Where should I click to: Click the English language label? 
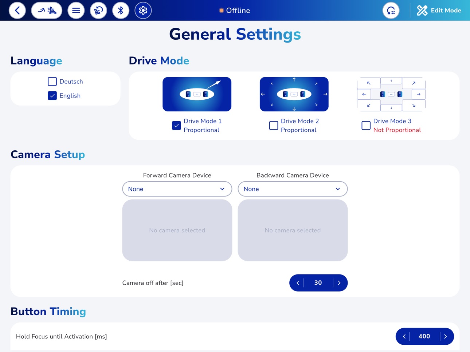[x=70, y=96]
